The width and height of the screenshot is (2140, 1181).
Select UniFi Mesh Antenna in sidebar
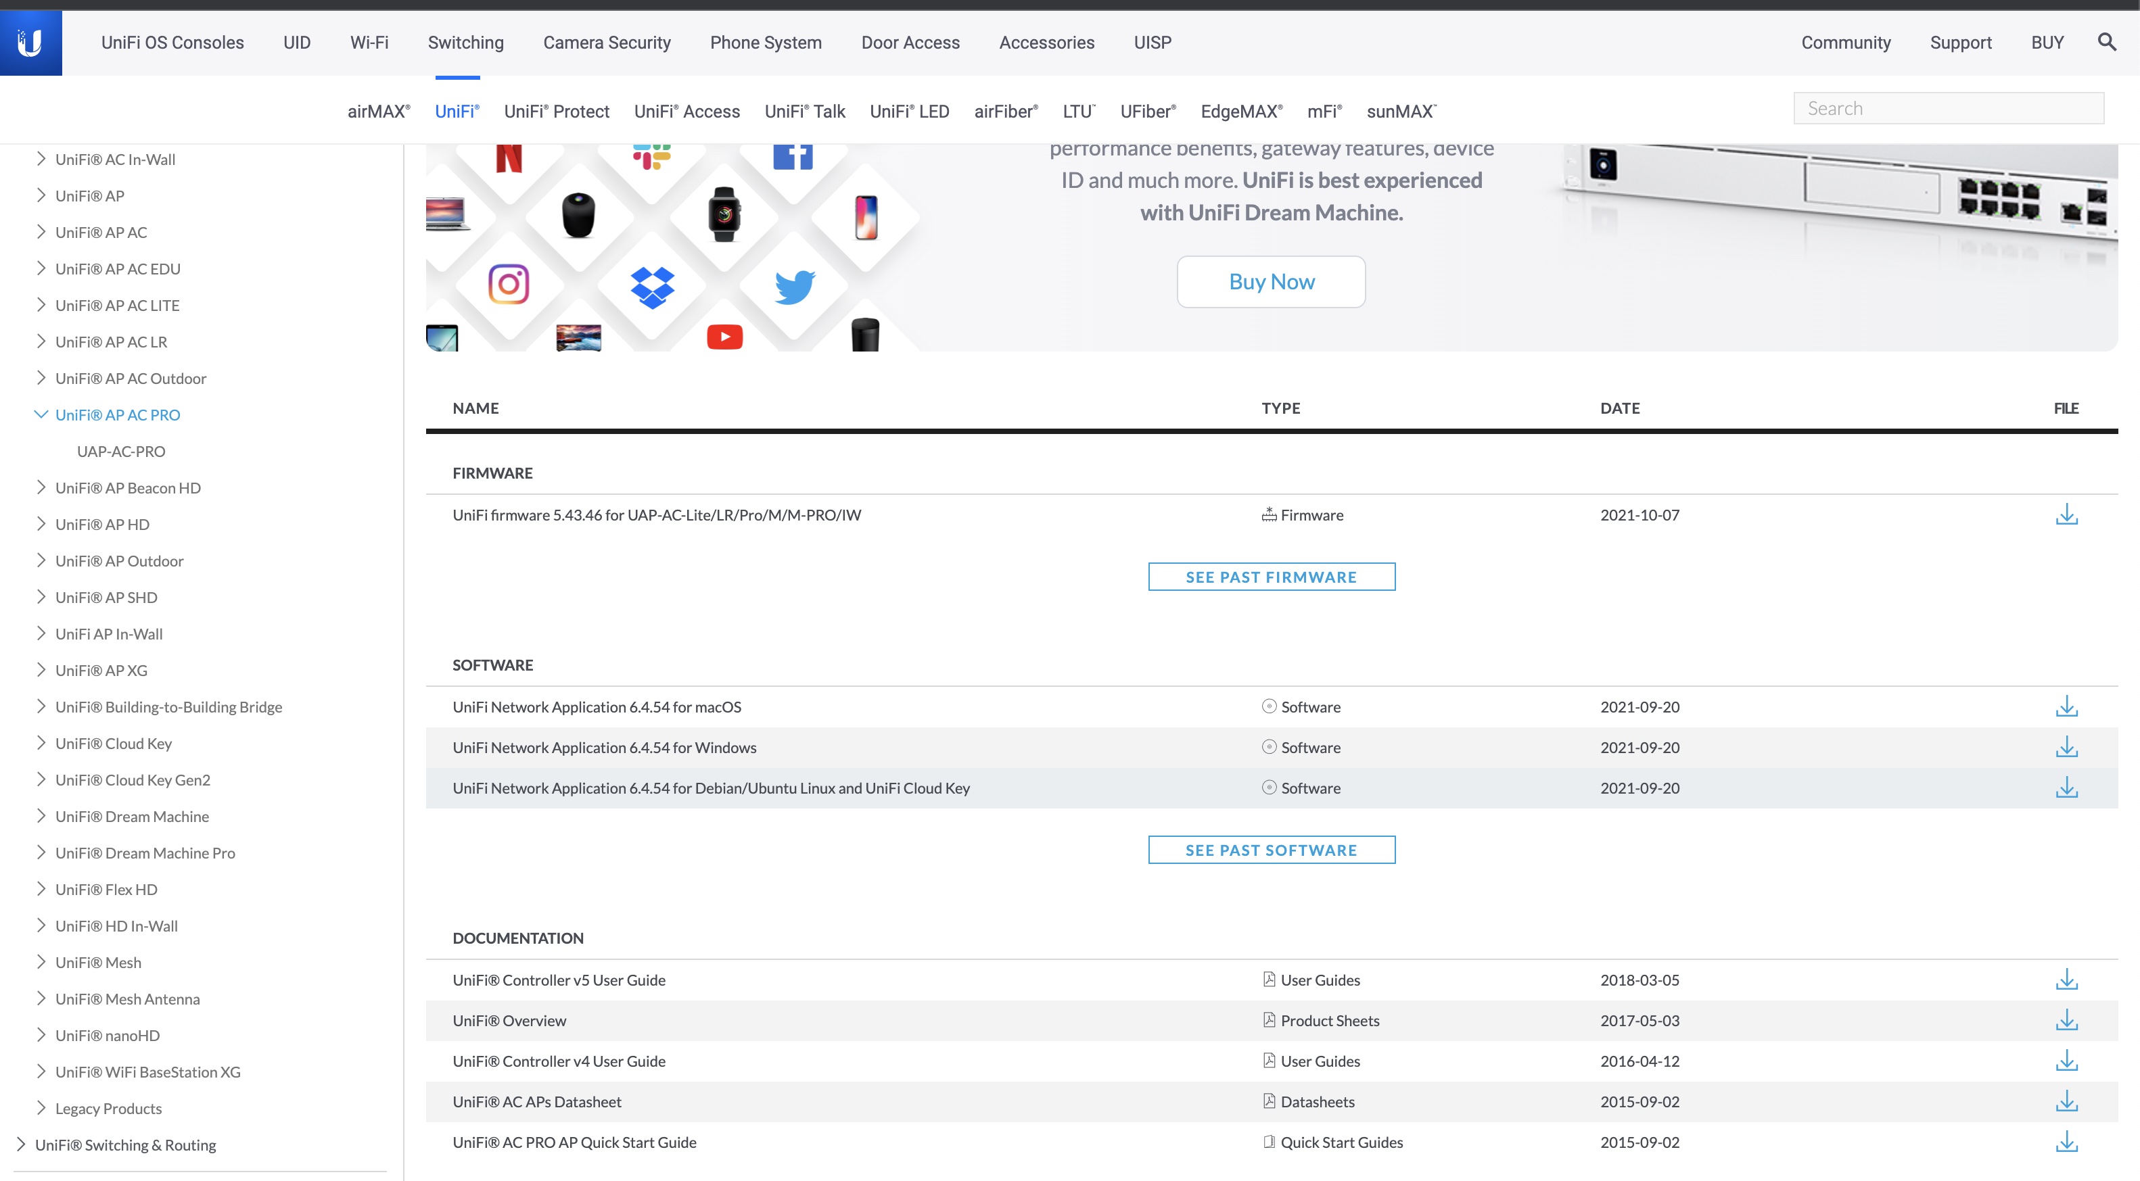(127, 999)
